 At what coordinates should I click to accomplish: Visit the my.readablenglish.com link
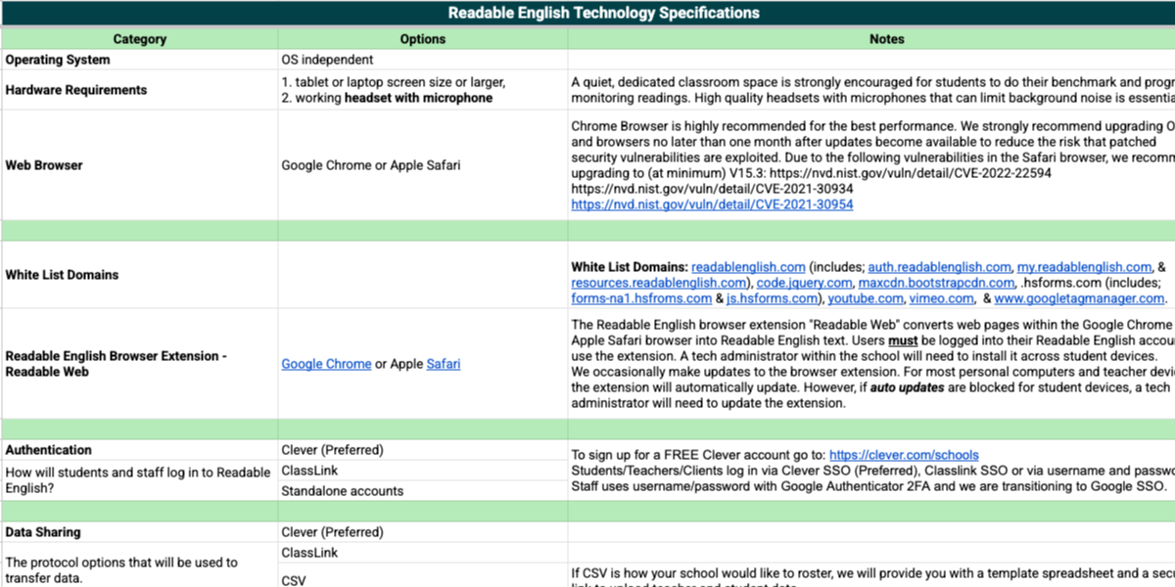[x=1085, y=267]
